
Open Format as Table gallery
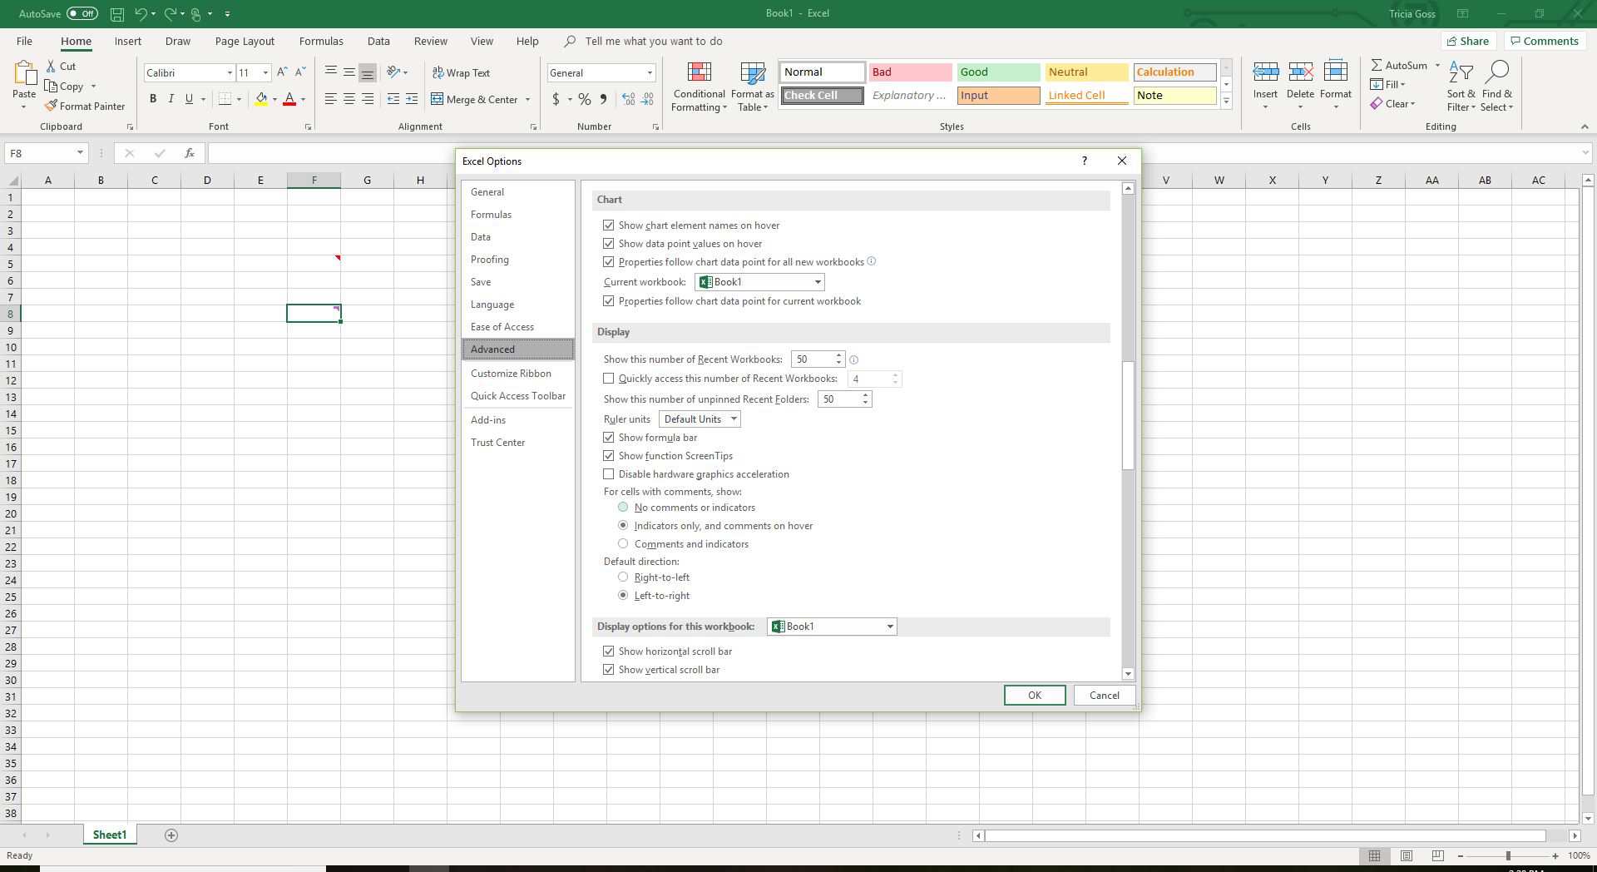753,87
